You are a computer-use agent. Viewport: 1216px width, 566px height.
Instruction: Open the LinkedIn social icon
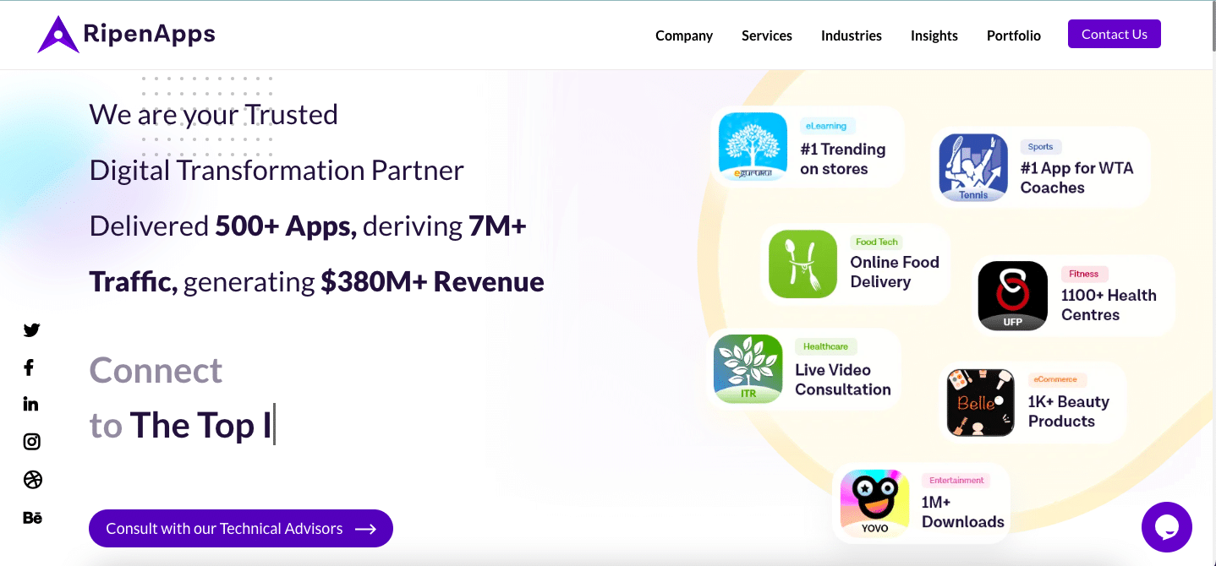click(31, 404)
